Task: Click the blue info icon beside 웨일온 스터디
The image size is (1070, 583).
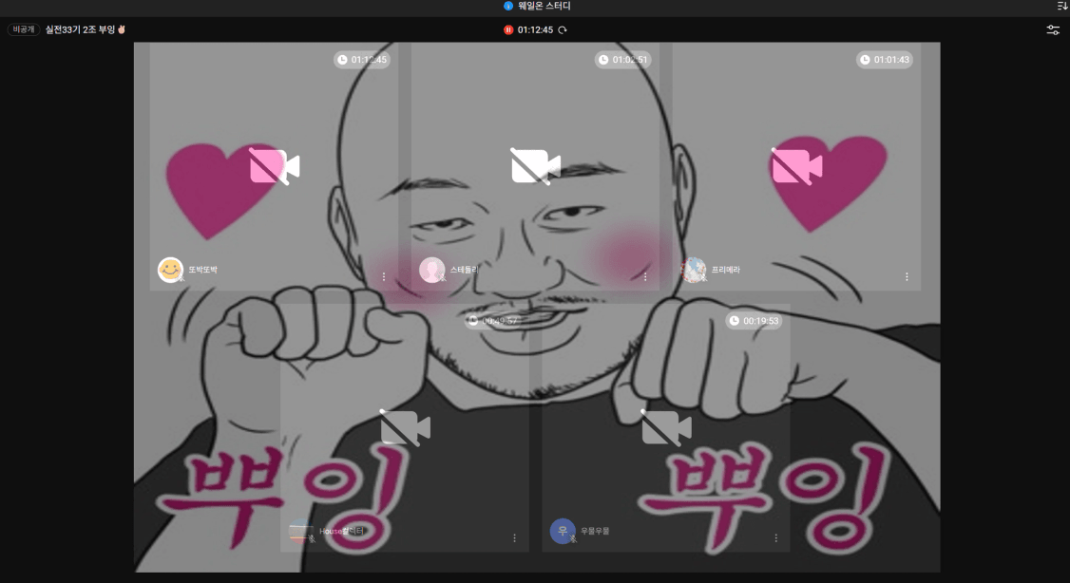Action: pos(508,6)
